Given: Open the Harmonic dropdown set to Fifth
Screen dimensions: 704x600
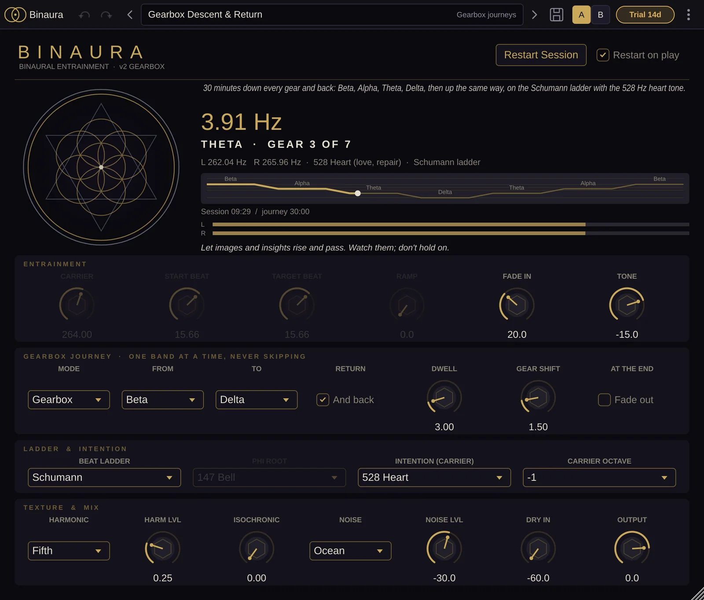Looking at the screenshot, I should pos(69,551).
